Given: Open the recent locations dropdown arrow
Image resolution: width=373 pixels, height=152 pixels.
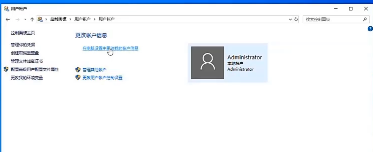Looking at the screenshot, I should tap(25, 19).
